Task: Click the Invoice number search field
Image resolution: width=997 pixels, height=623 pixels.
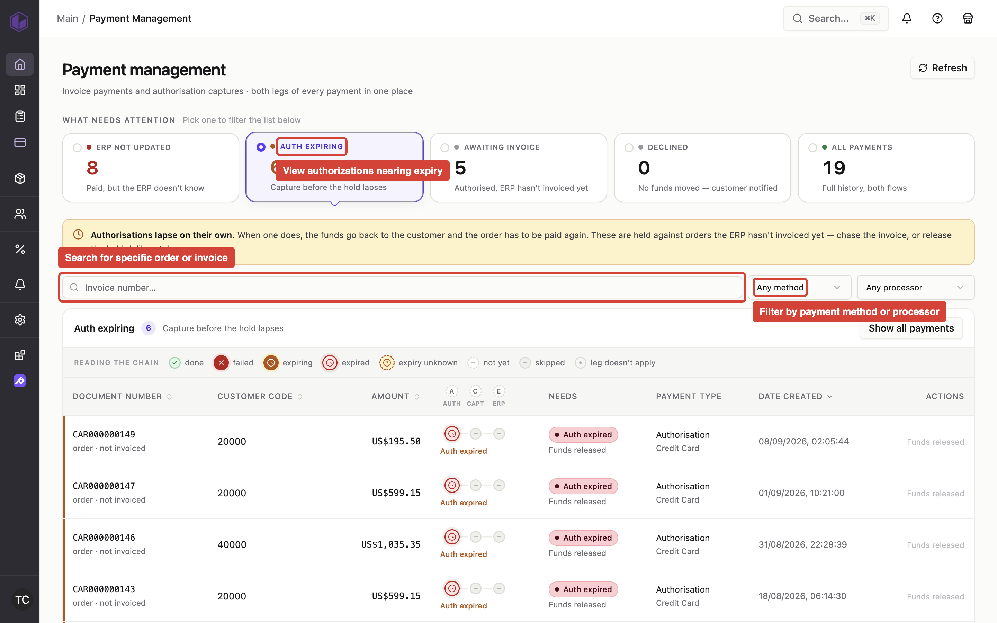Action: point(402,287)
